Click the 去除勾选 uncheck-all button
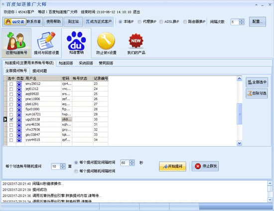Screen dimensions: 274x211 [257, 93]
